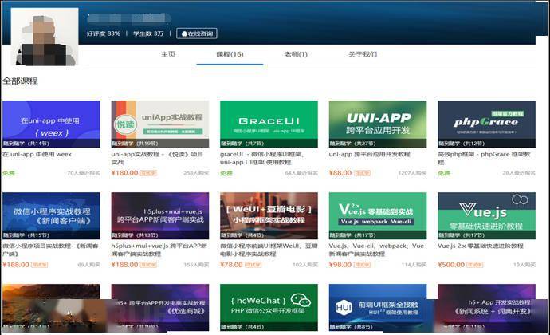Open the 老师(1) tab
This screenshot has width=550, height=335.
pyautogui.click(x=296, y=54)
